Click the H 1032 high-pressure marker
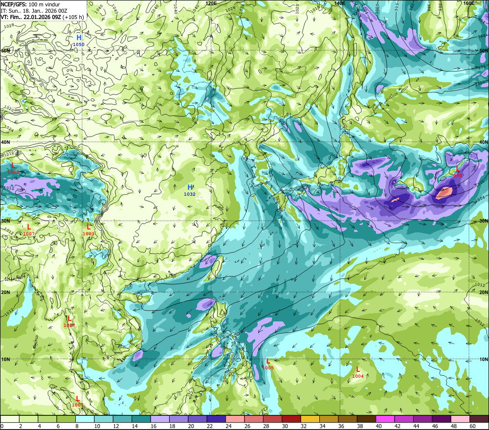 [x=190, y=190]
